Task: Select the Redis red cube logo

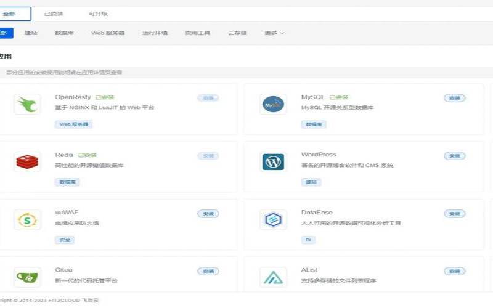Action: coord(27,162)
